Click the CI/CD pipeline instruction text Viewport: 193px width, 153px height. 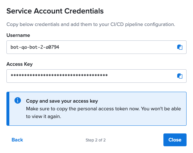[90, 24]
